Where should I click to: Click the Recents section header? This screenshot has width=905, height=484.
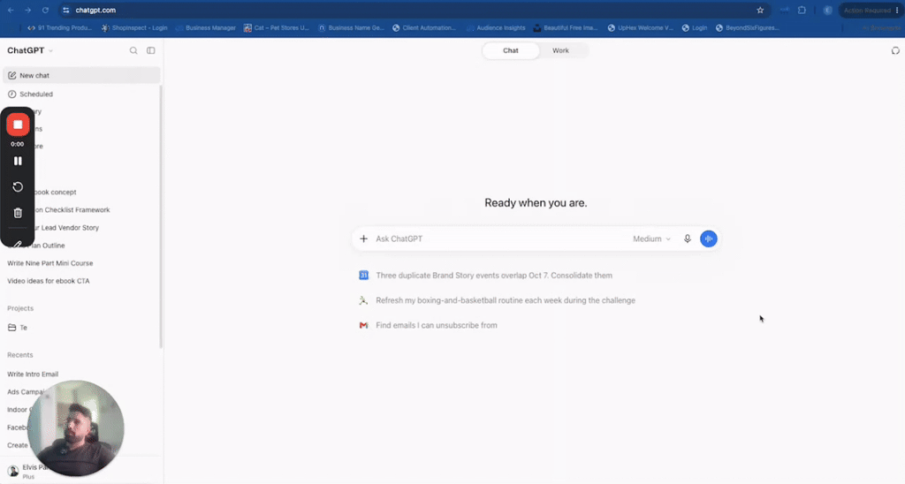(x=20, y=355)
